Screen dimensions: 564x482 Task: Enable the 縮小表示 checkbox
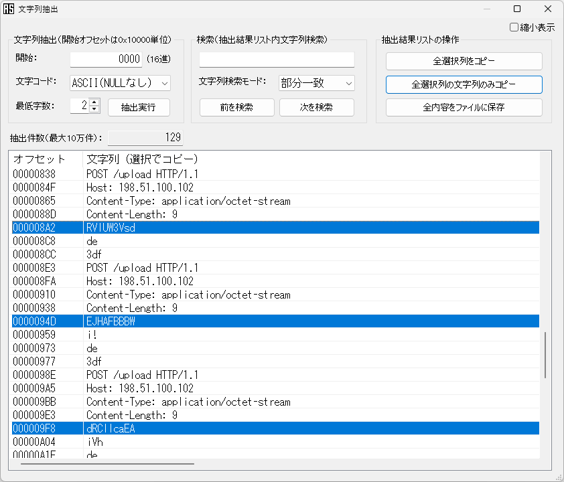point(514,27)
